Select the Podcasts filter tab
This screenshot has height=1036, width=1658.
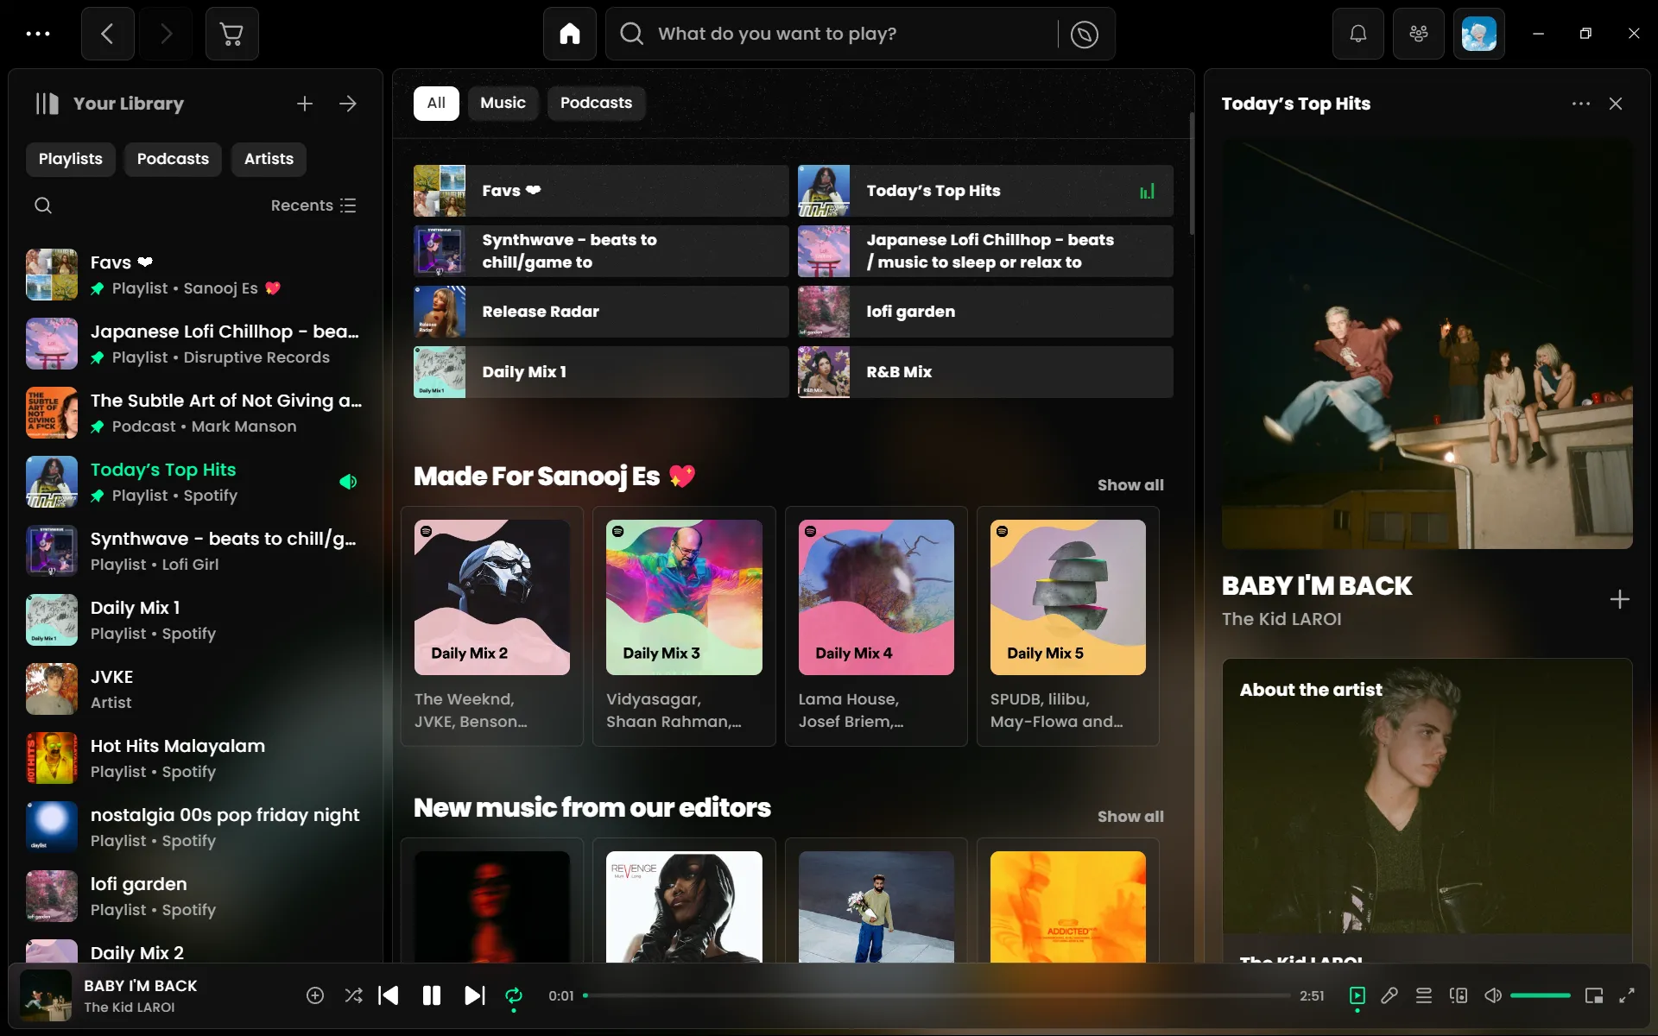click(x=596, y=103)
